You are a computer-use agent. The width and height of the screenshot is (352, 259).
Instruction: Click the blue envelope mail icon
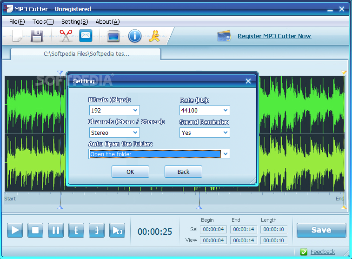coord(86,36)
